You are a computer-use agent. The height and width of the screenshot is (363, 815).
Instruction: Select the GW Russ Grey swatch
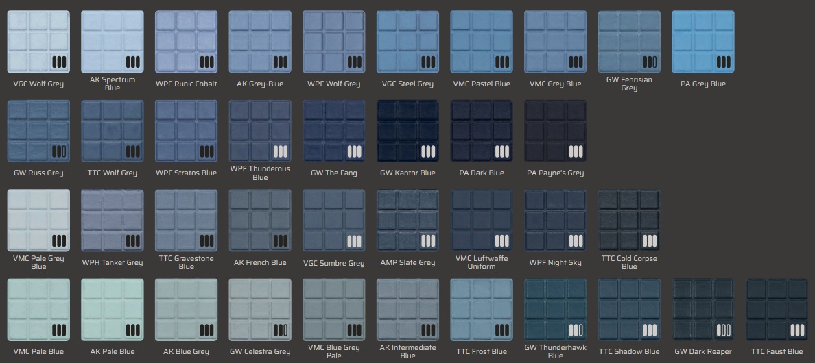pyautogui.click(x=38, y=132)
